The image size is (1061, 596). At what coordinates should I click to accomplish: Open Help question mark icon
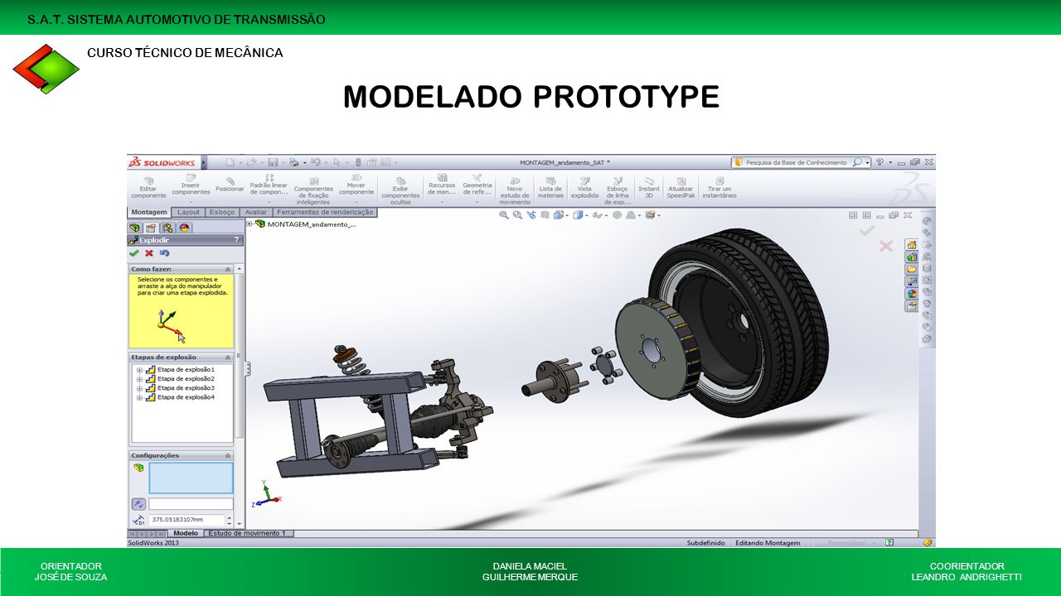[x=879, y=163]
